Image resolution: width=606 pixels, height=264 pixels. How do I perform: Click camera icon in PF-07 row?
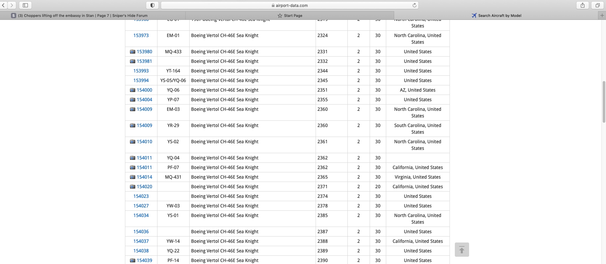[x=133, y=167]
